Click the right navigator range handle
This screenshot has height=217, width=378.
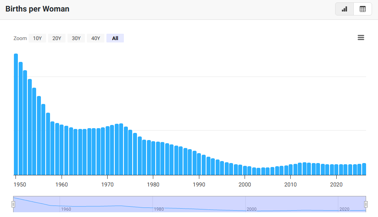tap(366, 204)
